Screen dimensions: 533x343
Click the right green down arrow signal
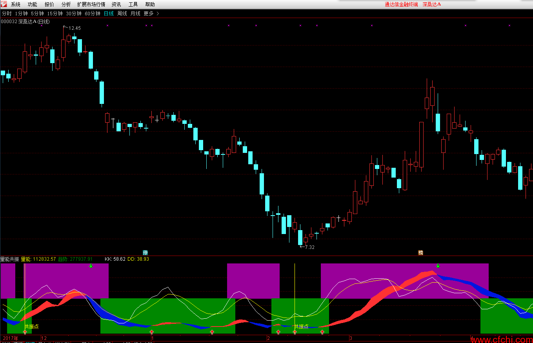tap(438, 266)
